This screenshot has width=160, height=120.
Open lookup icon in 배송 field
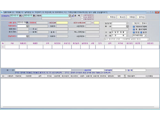click(127, 26)
